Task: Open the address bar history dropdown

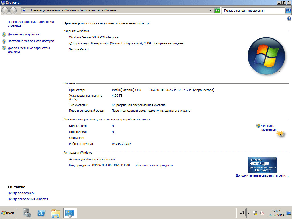Action: click(210, 11)
